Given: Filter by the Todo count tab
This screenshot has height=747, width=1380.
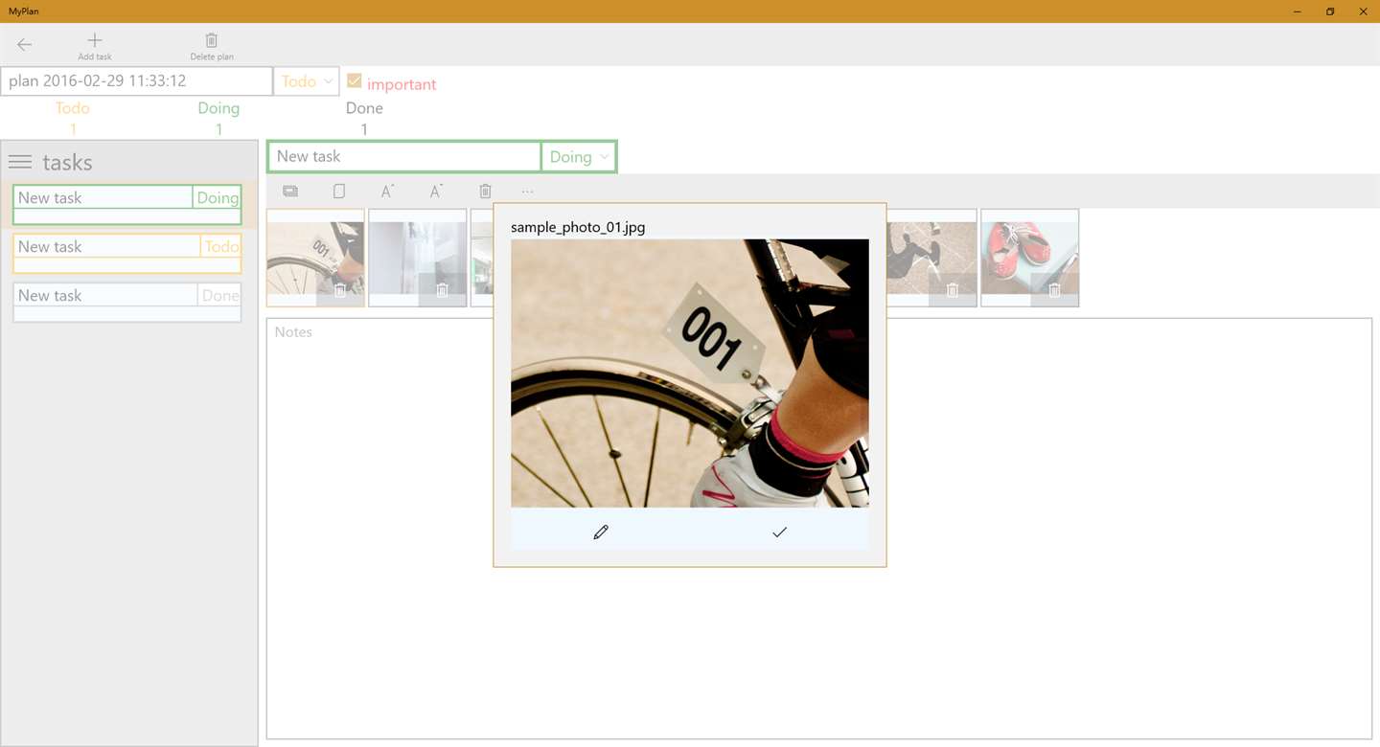Looking at the screenshot, I should pos(73,118).
